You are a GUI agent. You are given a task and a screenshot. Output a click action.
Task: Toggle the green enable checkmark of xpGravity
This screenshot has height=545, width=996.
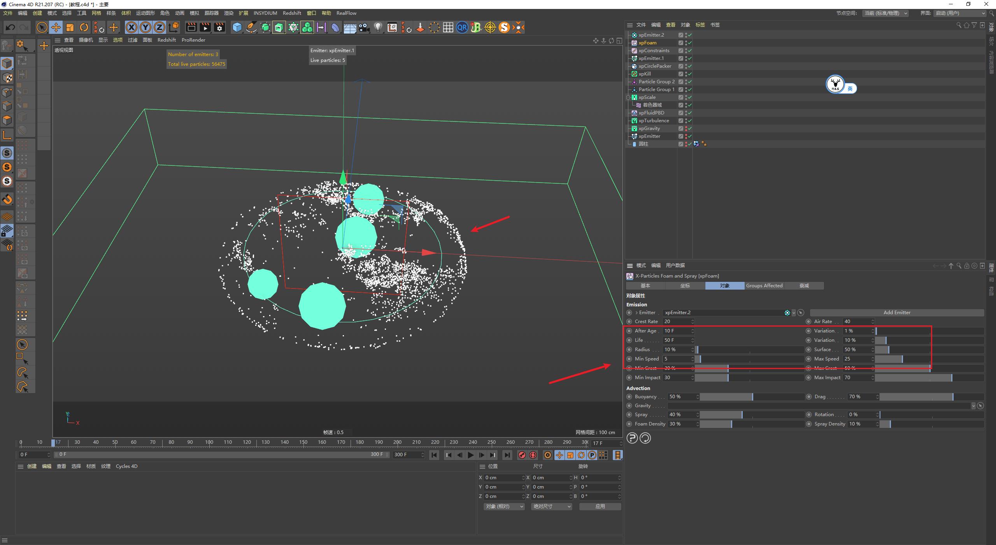689,128
